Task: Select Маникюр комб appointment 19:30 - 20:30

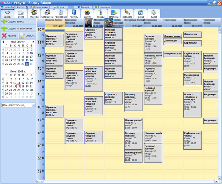Action: tap(133, 156)
